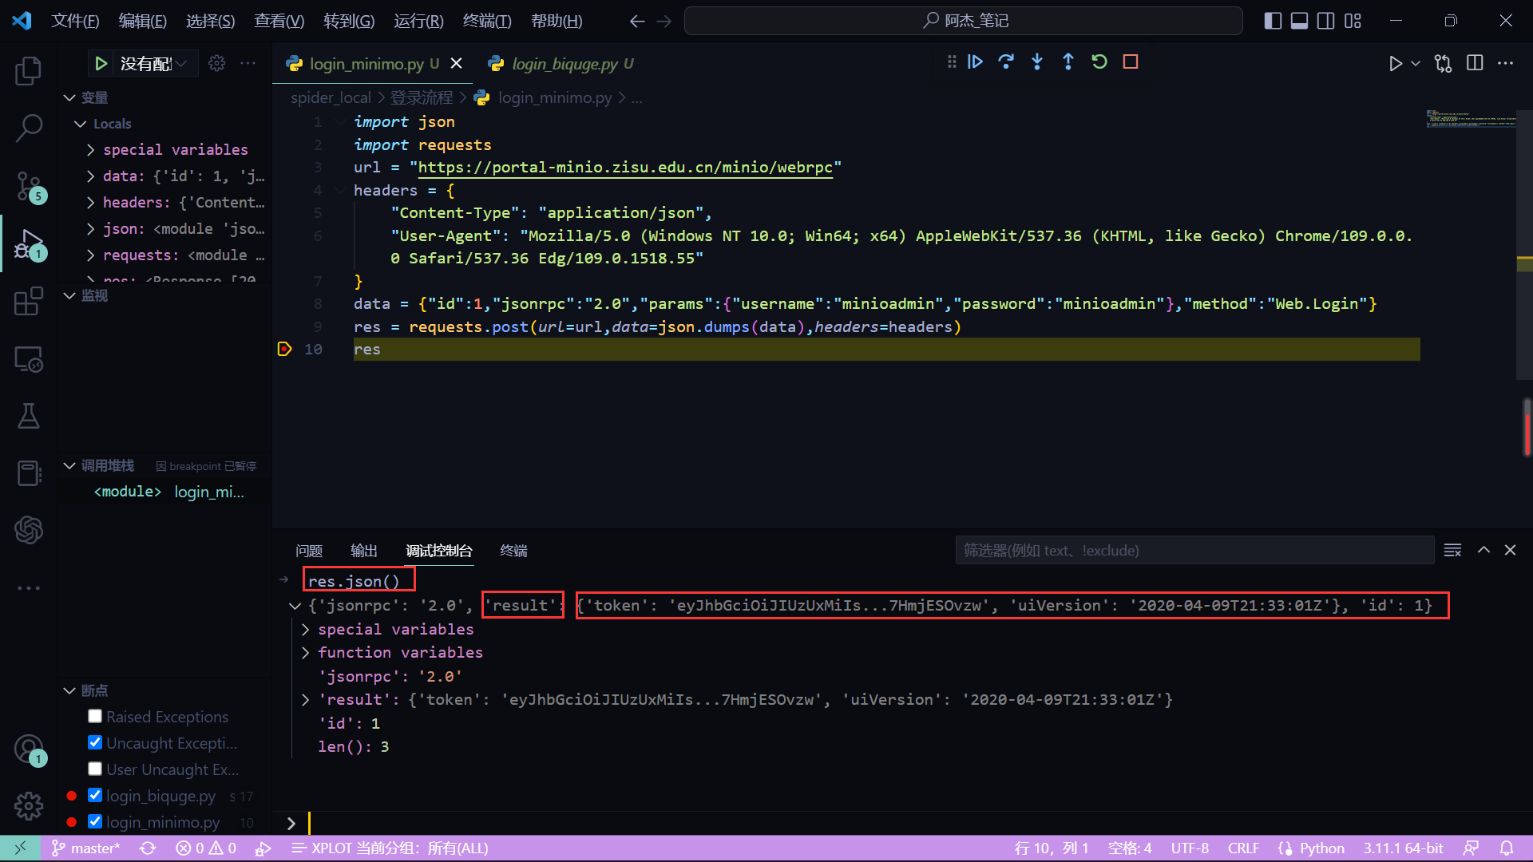This screenshot has width=1533, height=862.
Task: Expand special variables in Locals
Action: [90, 150]
